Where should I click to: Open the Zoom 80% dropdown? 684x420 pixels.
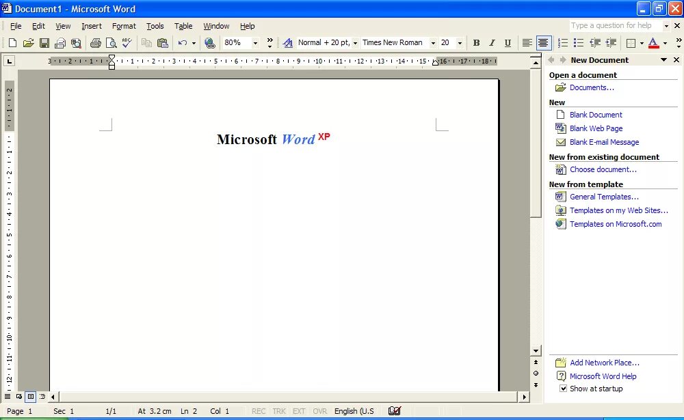(256, 43)
